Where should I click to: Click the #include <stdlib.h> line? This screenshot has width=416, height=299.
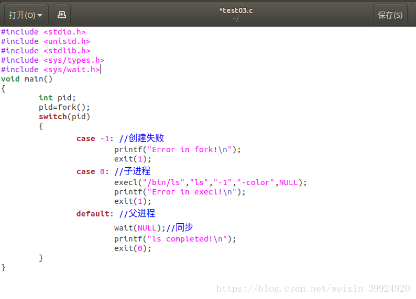point(46,51)
